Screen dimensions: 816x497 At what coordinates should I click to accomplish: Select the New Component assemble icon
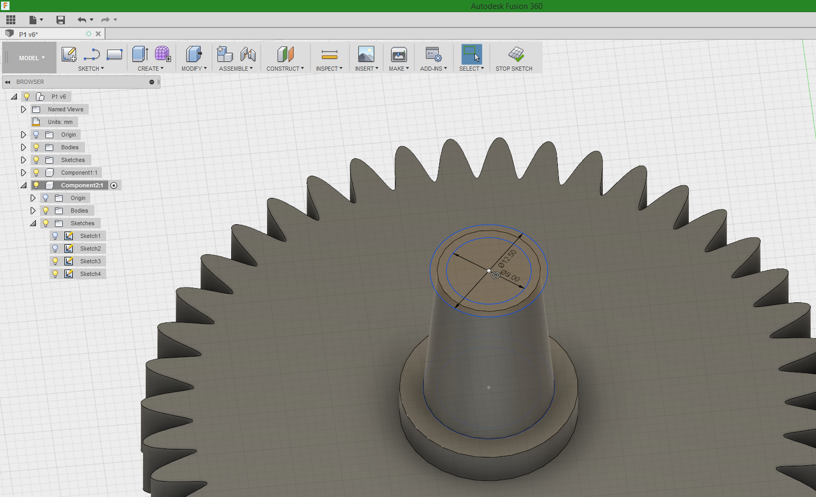point(225,54)
